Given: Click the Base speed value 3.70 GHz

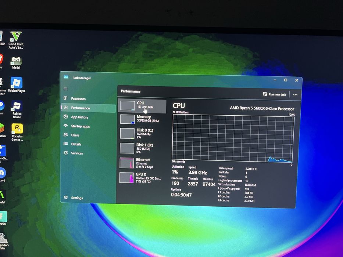Looking at the screenshot, I should pos(251,169).
